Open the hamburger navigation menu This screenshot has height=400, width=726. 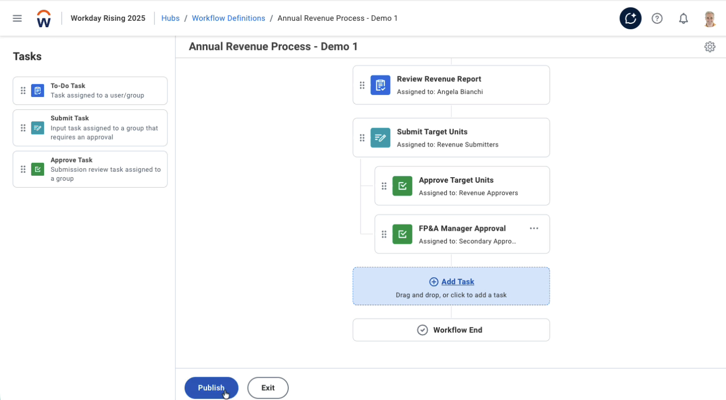click(x=17, y=18)
